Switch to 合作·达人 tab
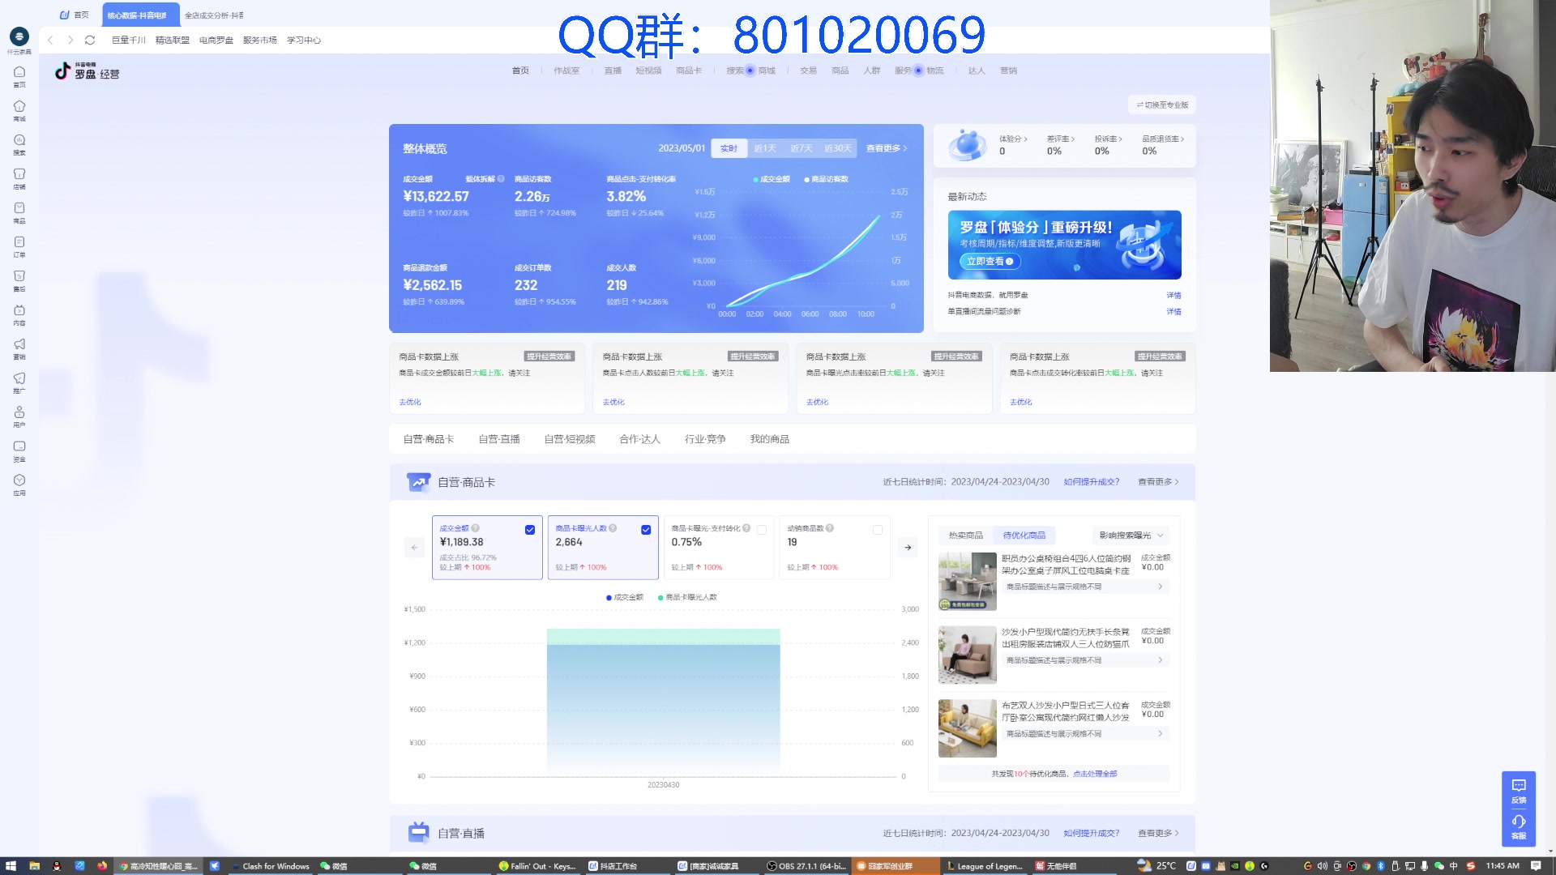The width and height of the screenshot is (1556, 875). (640, 439)
